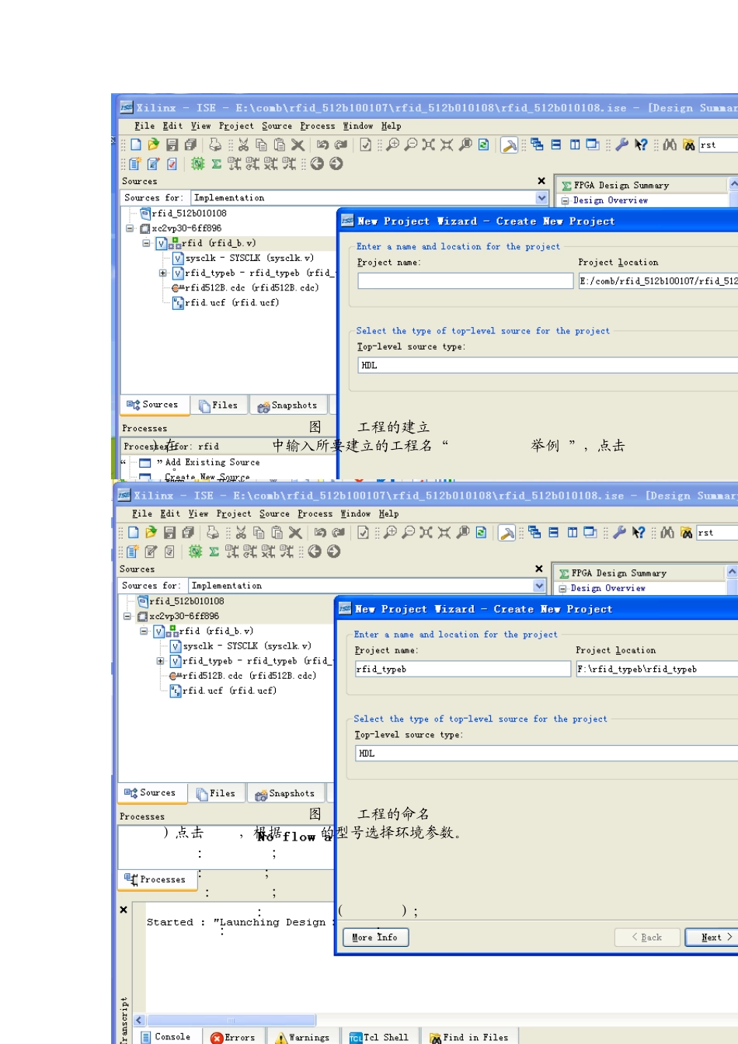Click wrench settings icon in upper ISE window
738x1044 pixels.
point(621,144)
